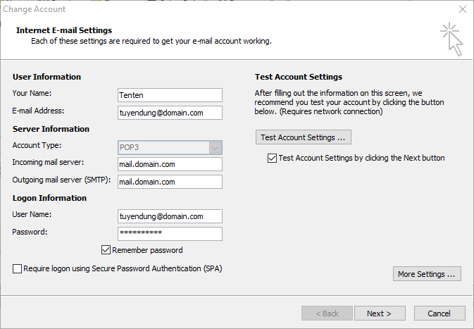Click the disabled Back button
474x329 pixels.
(x=327, y=314)
